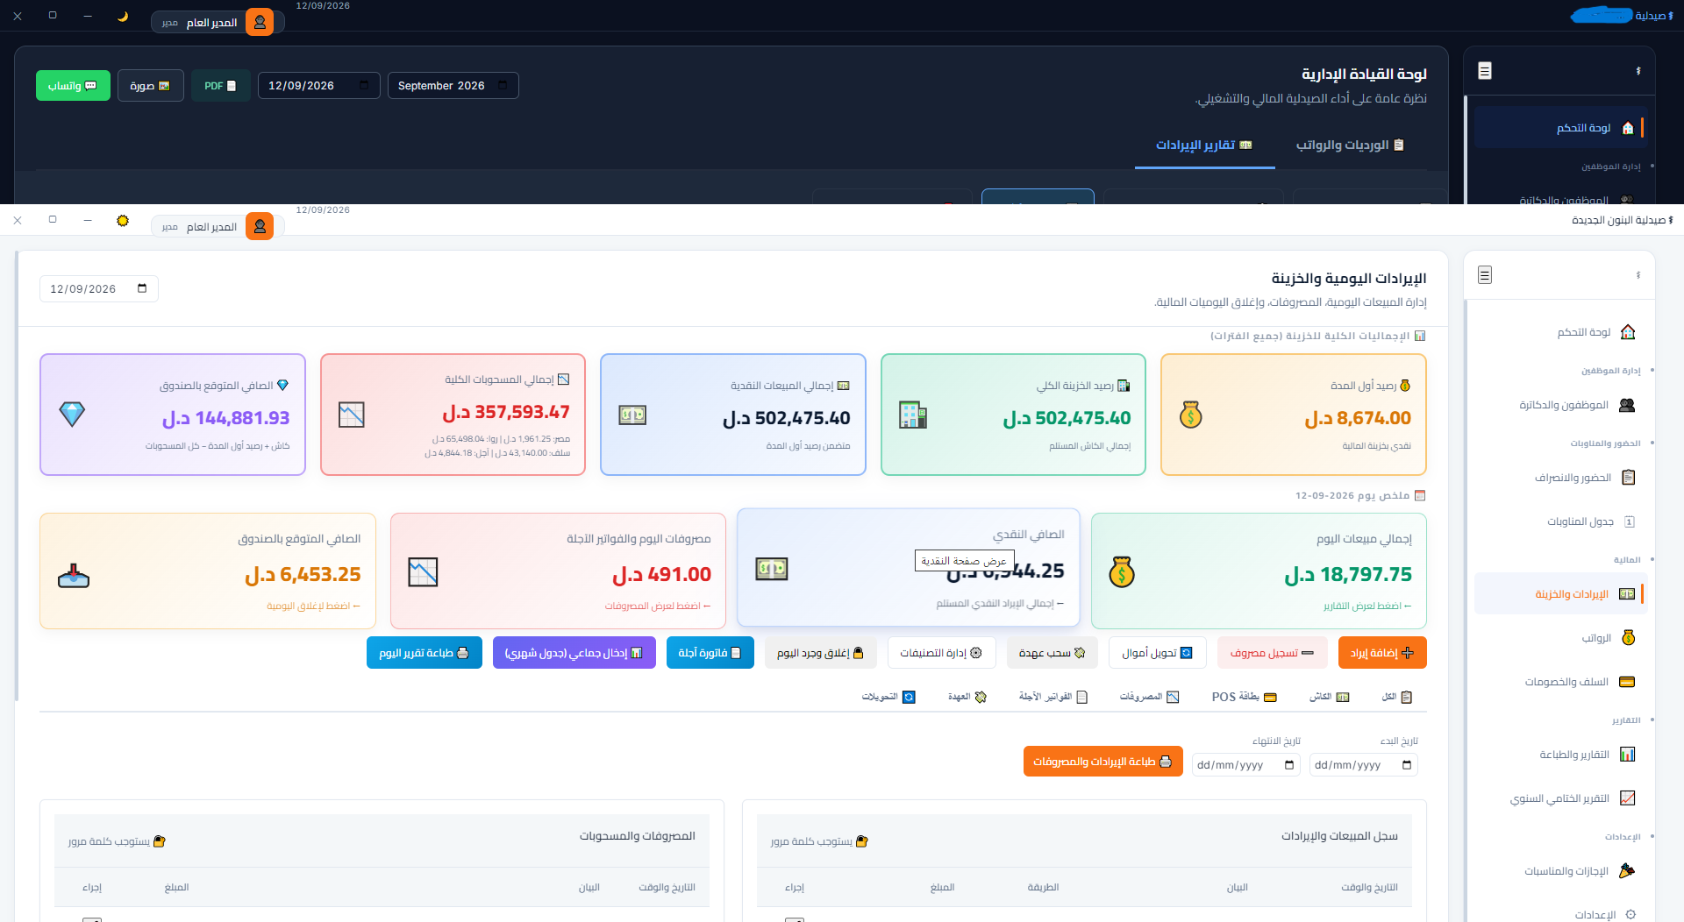
Task: Select the الكل filter tab
Action: pyautogui.click(x=1397, y=697)
